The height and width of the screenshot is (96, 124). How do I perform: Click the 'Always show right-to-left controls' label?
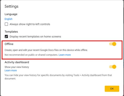[30, 24]
